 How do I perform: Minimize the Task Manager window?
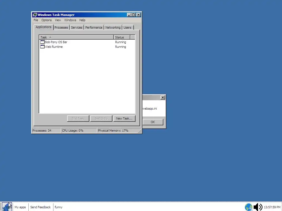(129, 15)
